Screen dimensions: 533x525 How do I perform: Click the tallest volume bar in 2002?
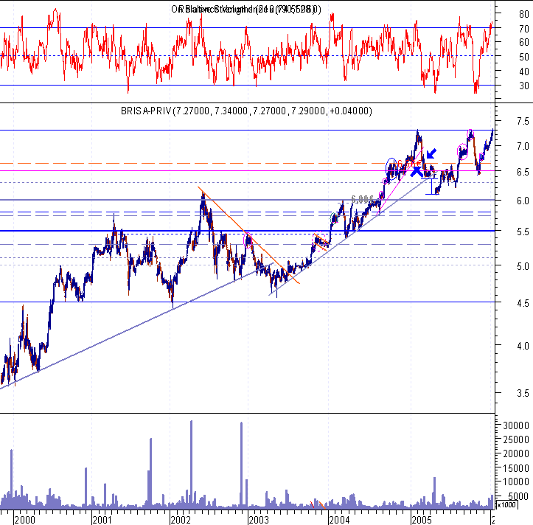click(191, 465)
